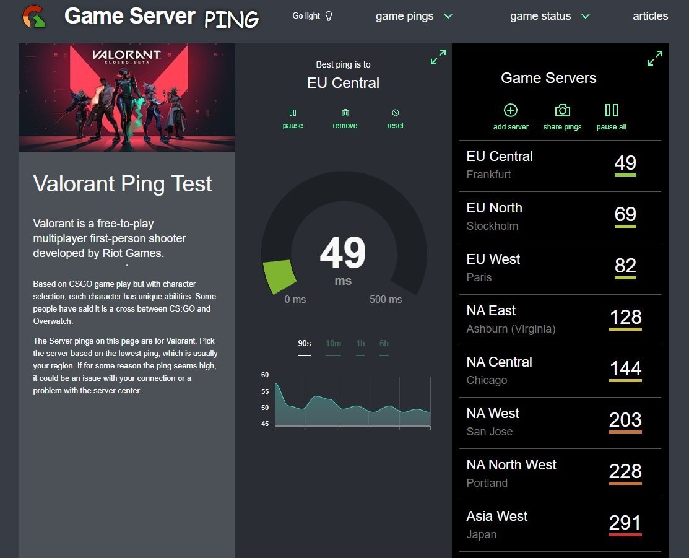Click the Game Servers panel title

(548, 78)
